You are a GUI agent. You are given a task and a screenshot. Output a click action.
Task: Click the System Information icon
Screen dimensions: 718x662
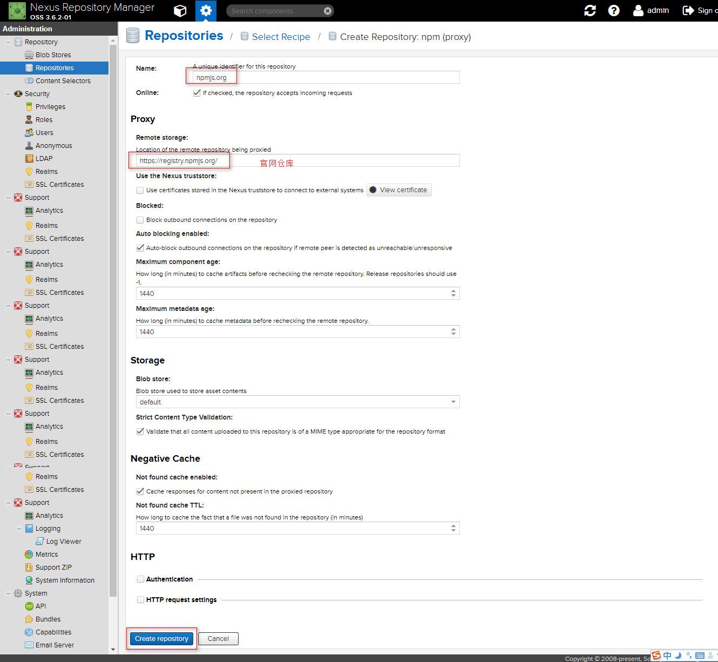[29, 580]
